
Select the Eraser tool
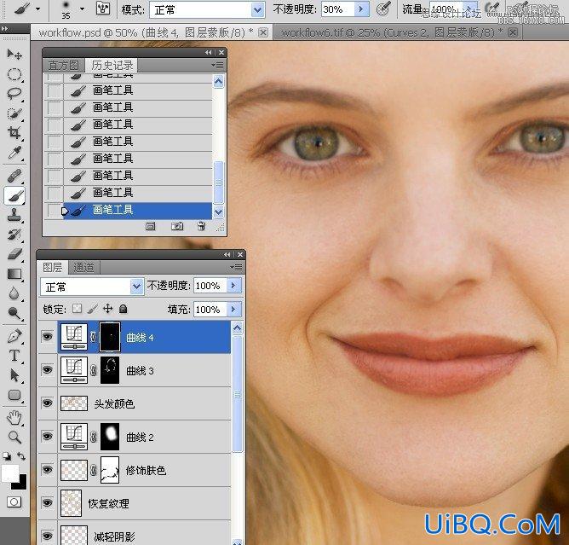(14, 254)
